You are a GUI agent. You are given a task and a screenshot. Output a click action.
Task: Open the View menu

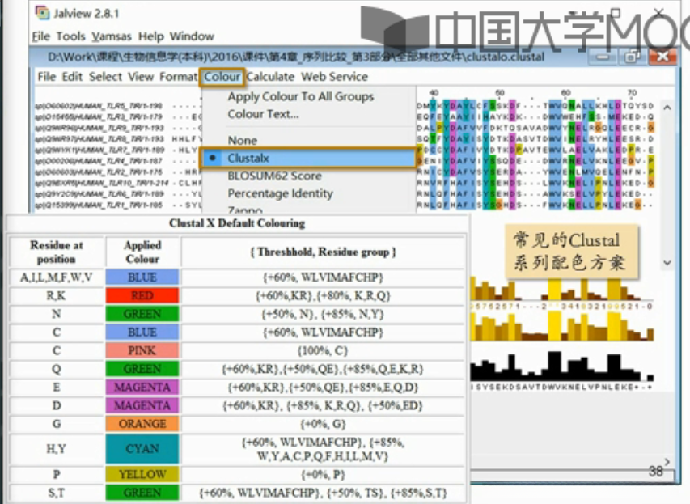[141, 77]
